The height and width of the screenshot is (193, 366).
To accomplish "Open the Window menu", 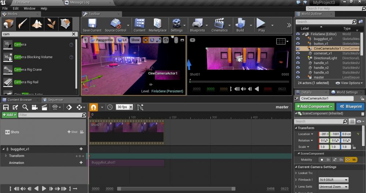I will [x=29, y=8].
